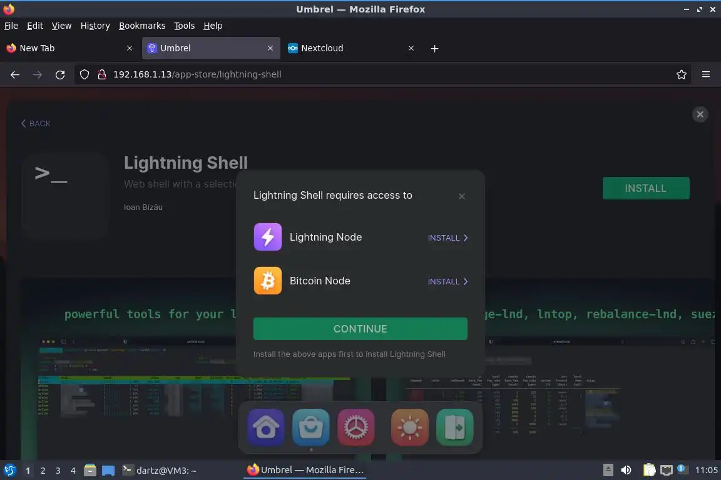
Task: Install Bitcoin Node from the dialog
Action: pyautogui.click(x=447, y=281)
